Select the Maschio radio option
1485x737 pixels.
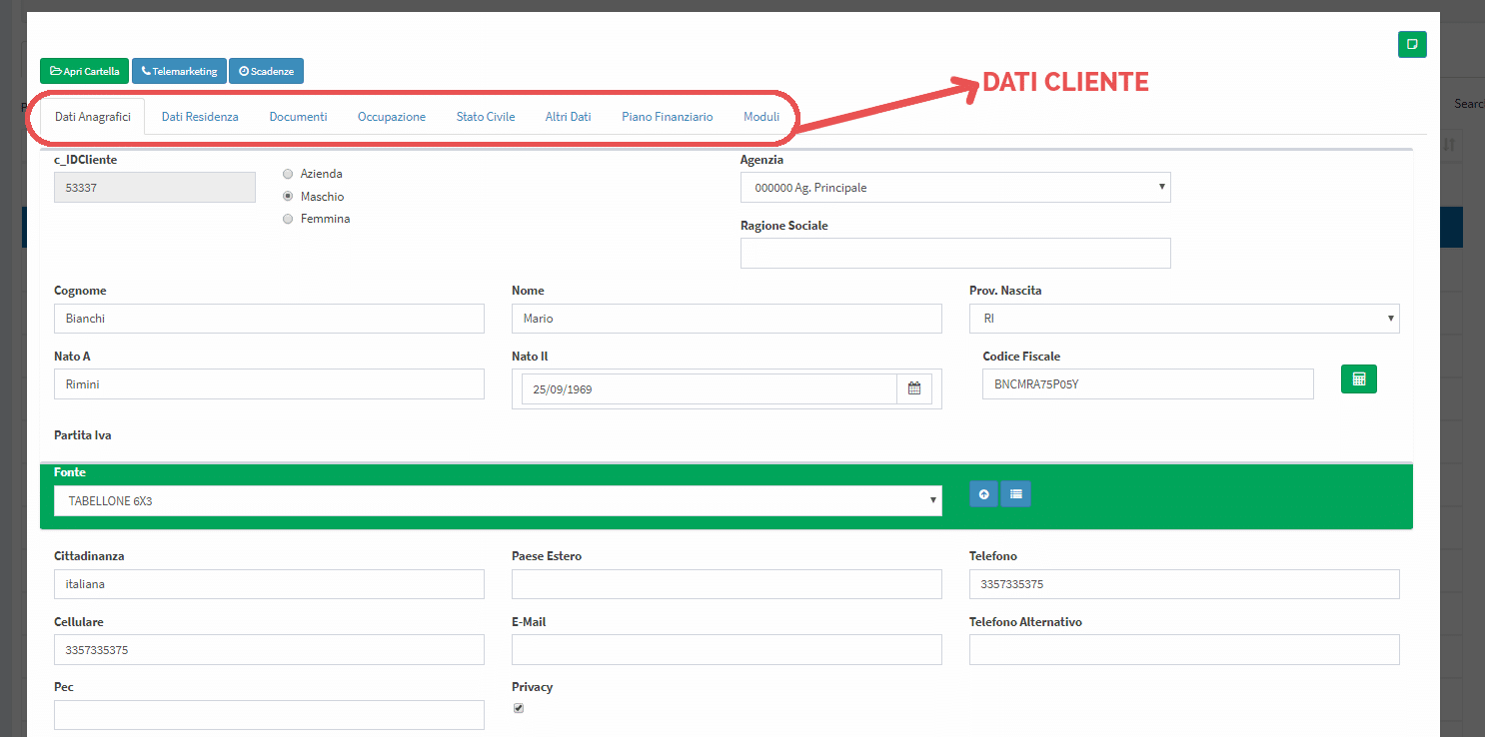(x=288, y=197)
